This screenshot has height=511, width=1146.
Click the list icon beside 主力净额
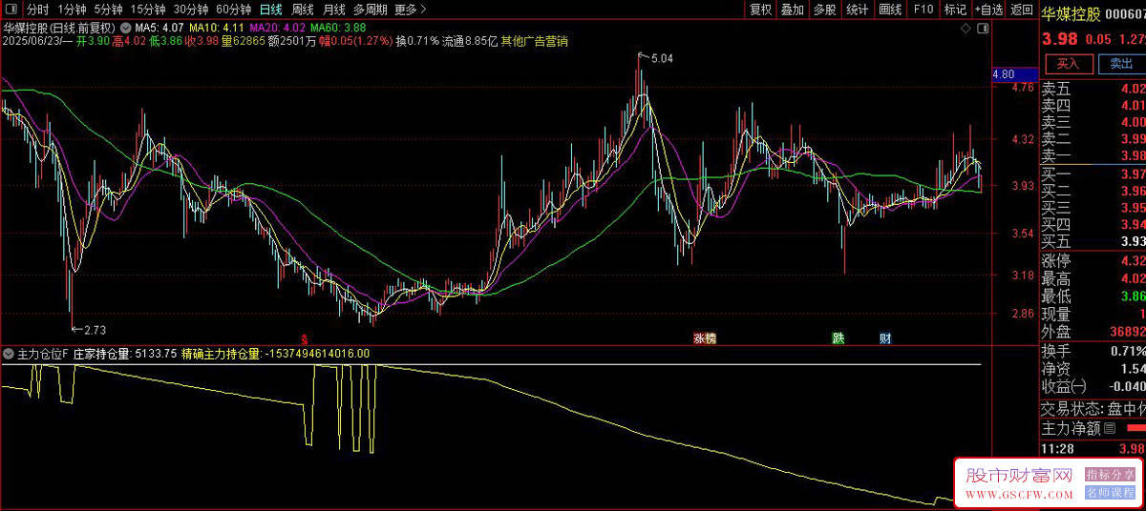tap(1110, 429)
